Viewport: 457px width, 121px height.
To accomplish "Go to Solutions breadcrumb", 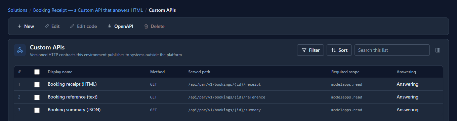I will pyautogui.click(x=17, y=10).
